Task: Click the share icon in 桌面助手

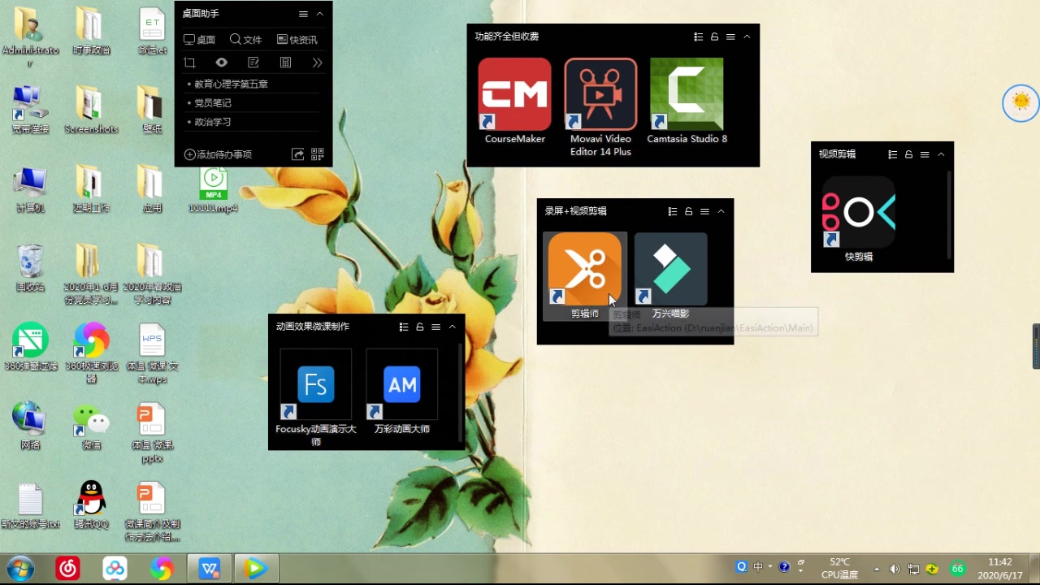Action: tap(298, 154)
